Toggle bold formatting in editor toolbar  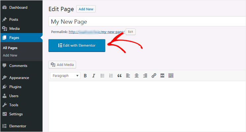(85, 76)
